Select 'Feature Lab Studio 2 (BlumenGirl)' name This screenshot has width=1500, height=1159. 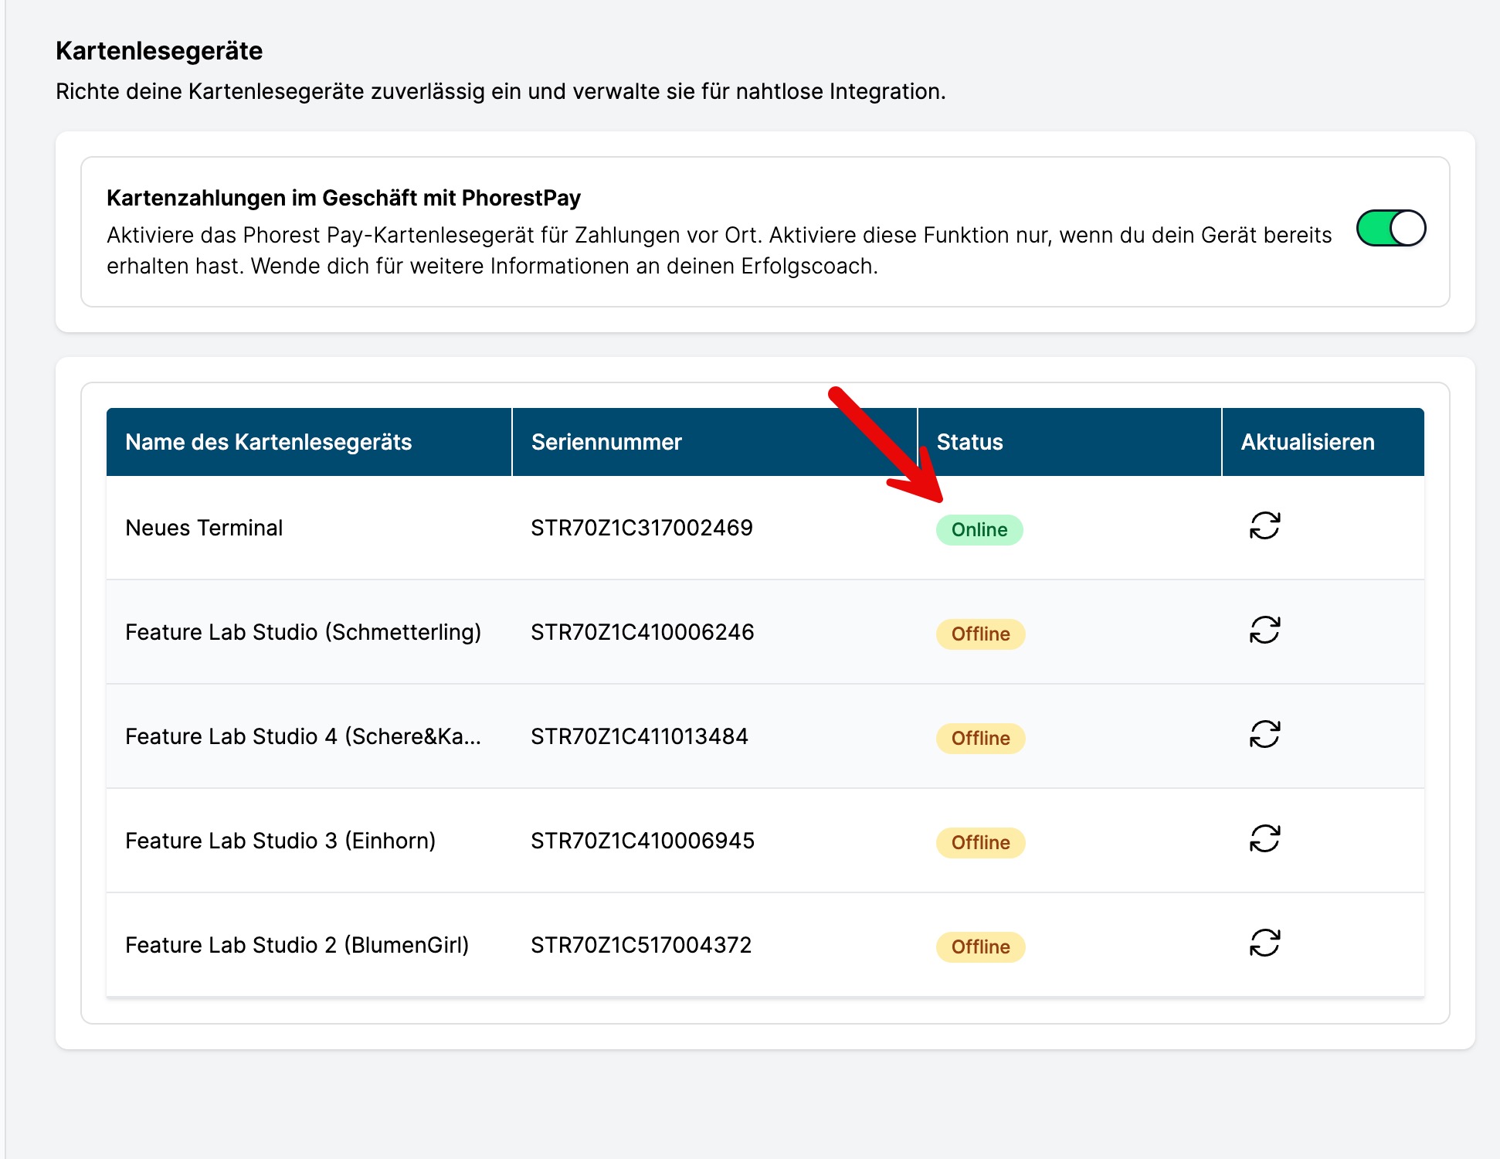click(x=297, y=945)
